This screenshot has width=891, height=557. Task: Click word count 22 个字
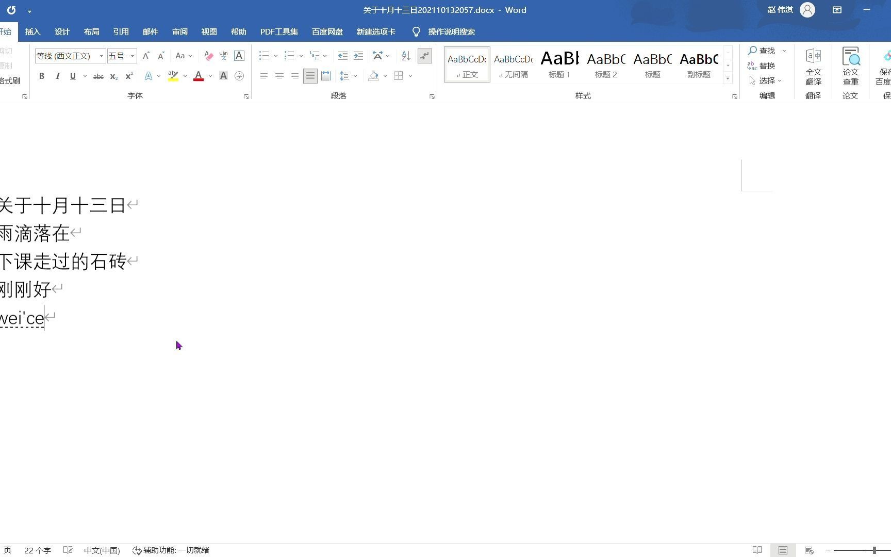coord(37,550)
